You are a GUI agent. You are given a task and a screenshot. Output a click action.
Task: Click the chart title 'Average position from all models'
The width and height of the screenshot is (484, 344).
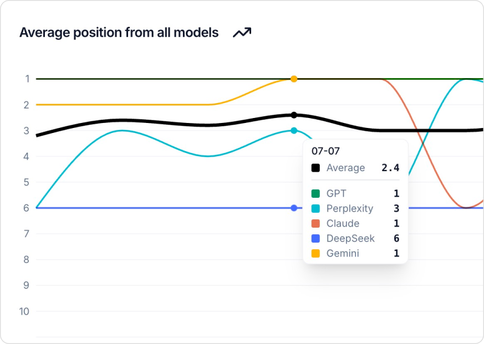coord(119,33)
